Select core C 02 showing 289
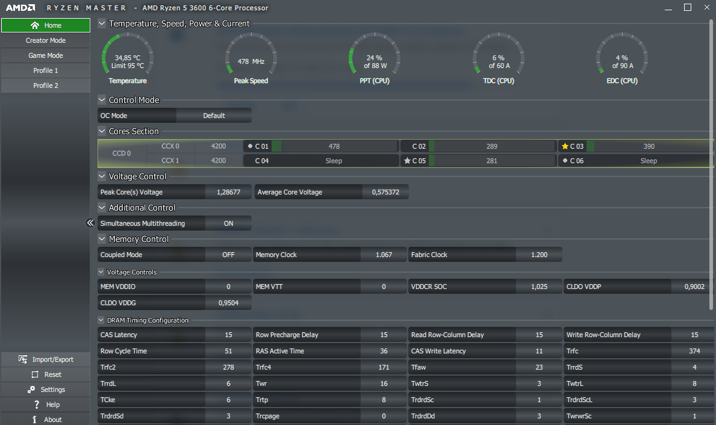 click(478, 146)
